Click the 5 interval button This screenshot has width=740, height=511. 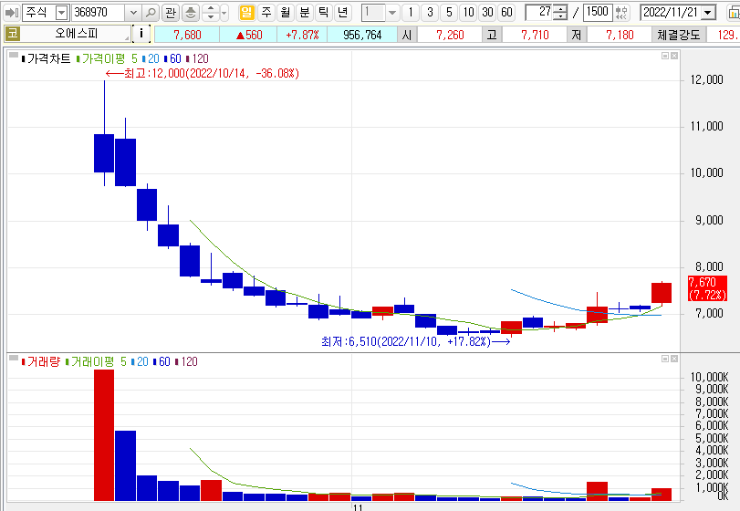pyautogui.click(x=449, y=12)
